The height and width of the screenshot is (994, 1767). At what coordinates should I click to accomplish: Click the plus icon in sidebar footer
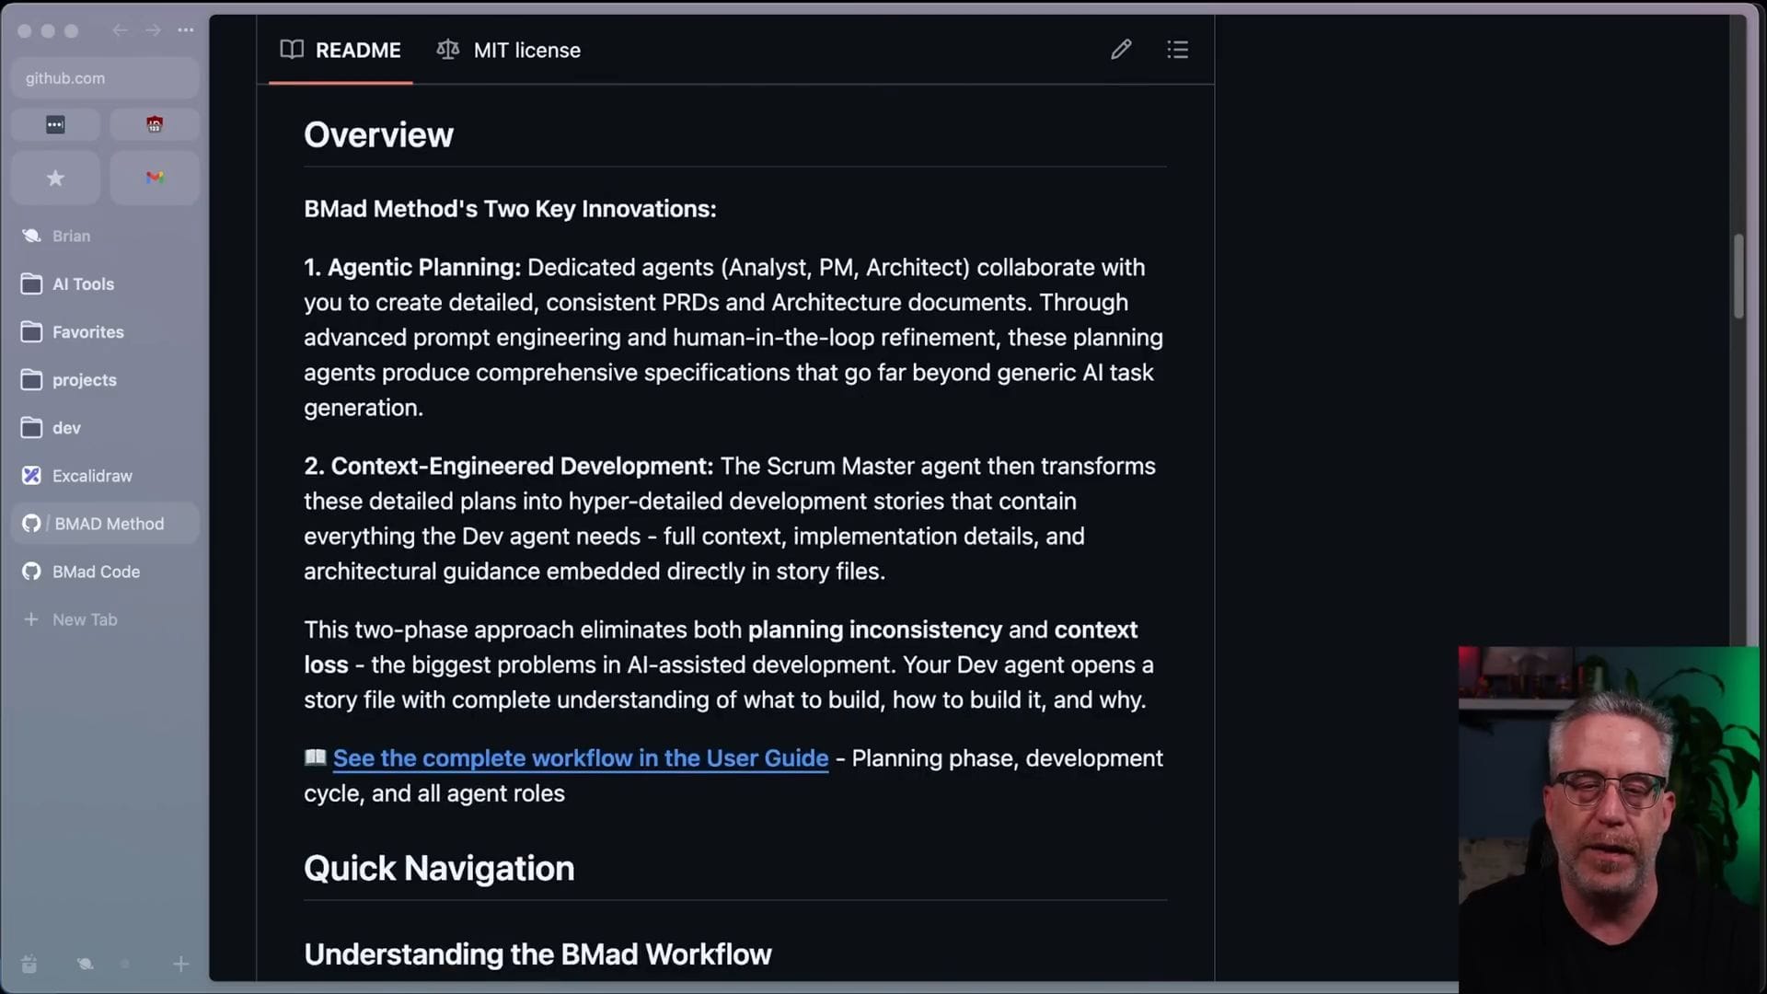180,964
